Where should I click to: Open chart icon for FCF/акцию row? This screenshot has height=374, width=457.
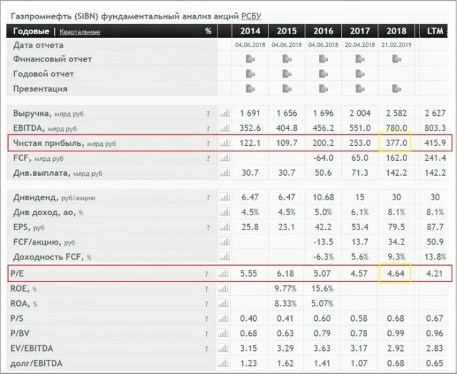[x=224, y=242]
